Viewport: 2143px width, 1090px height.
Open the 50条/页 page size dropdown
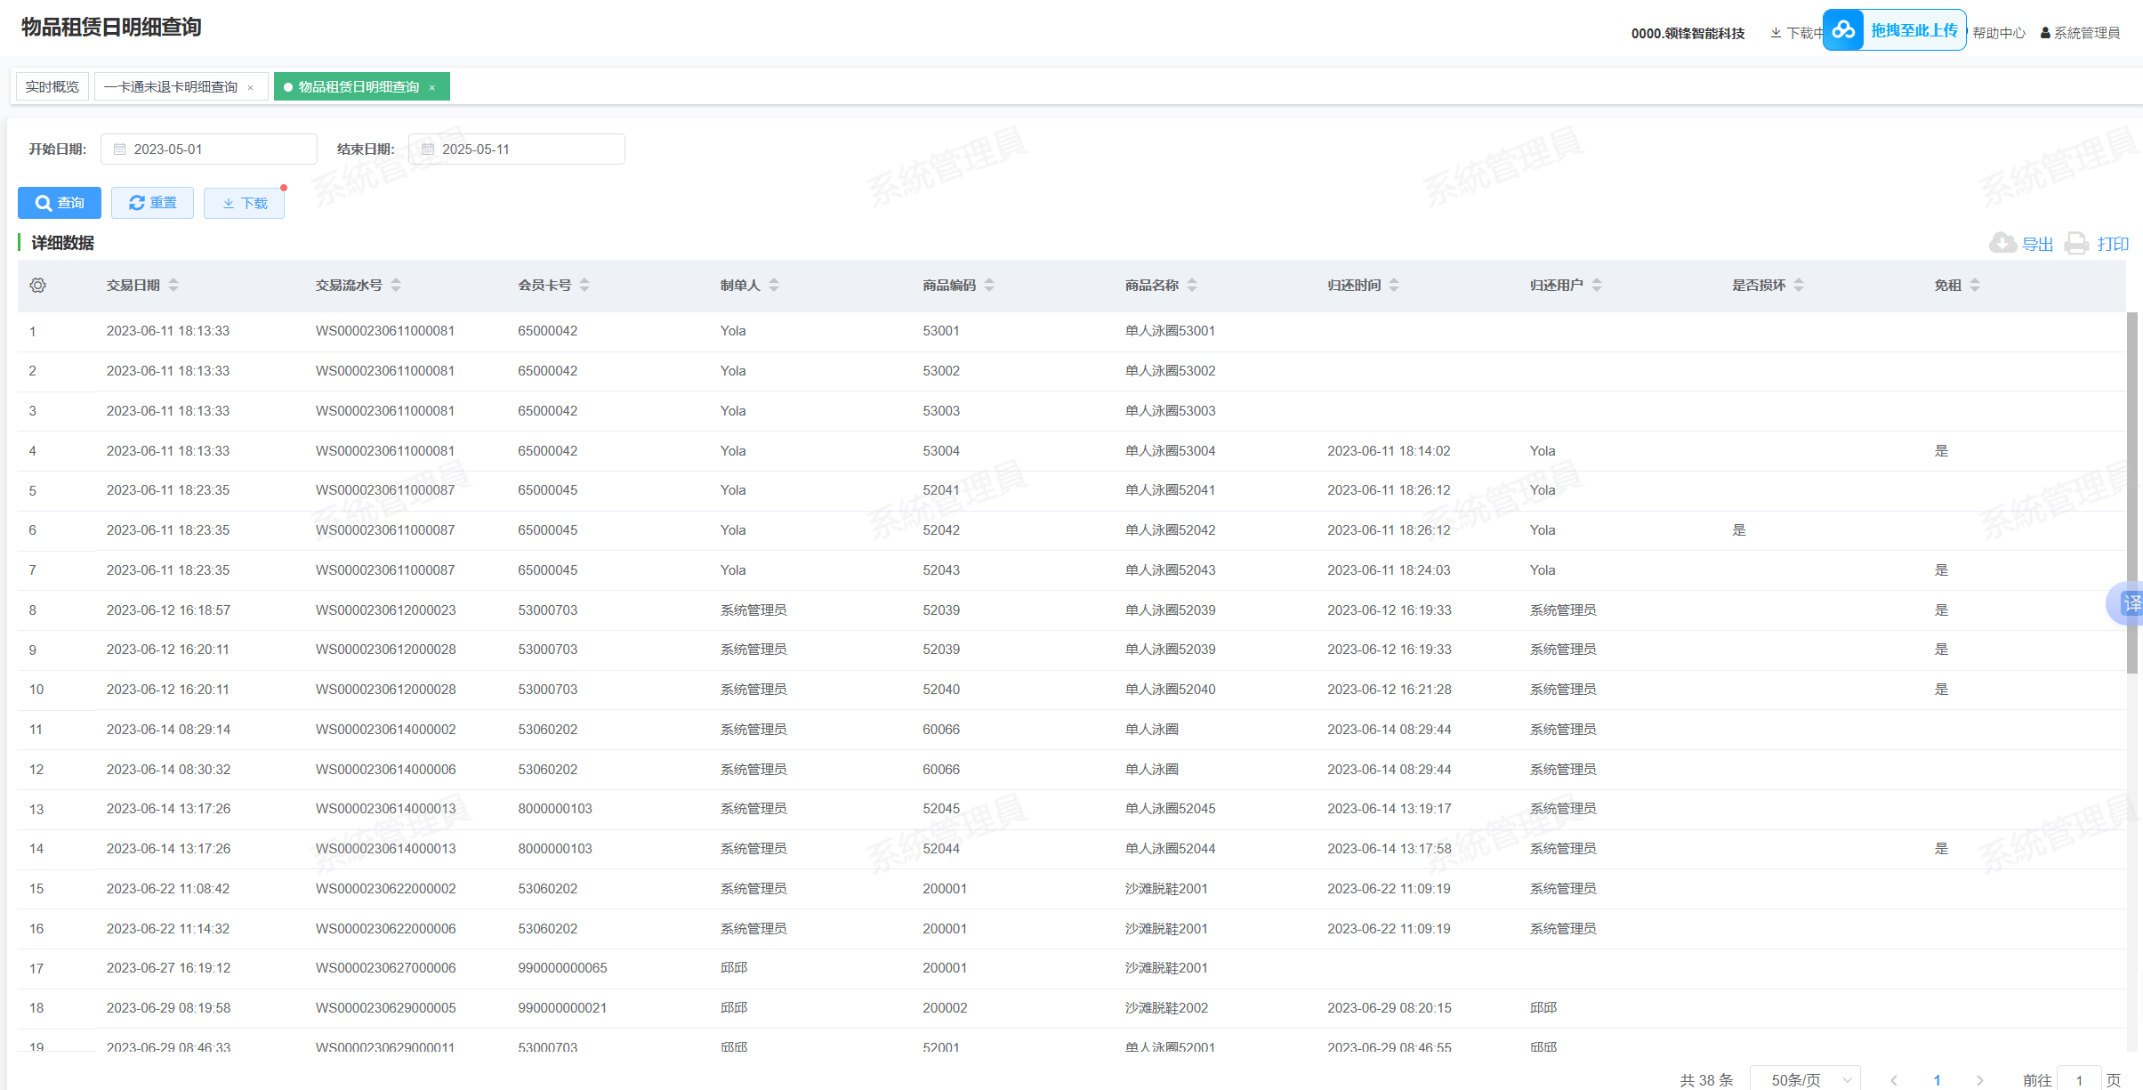[x=1805, y=1079]
